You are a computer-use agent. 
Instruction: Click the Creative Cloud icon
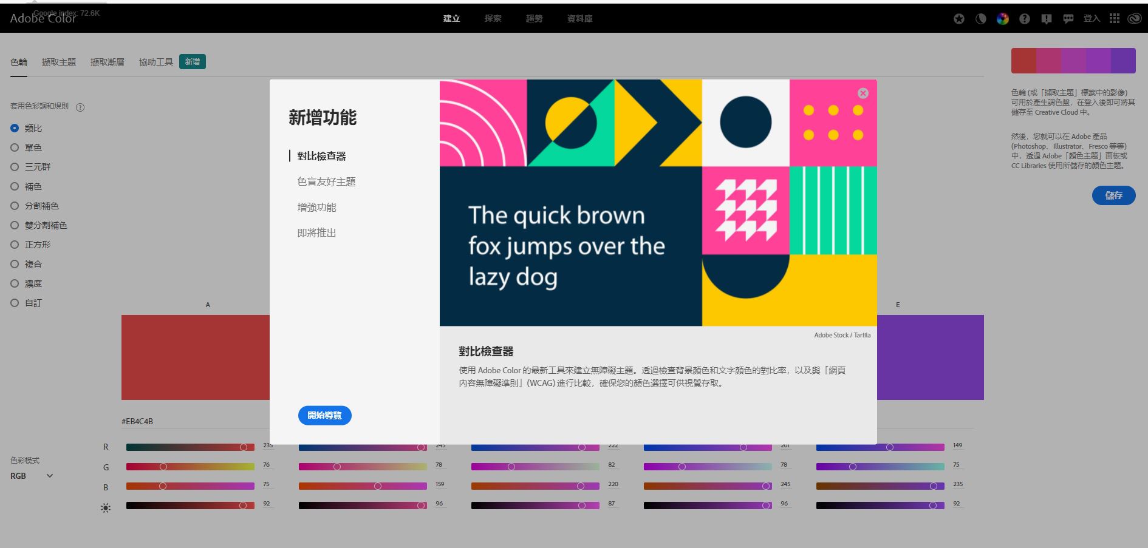1134,19
